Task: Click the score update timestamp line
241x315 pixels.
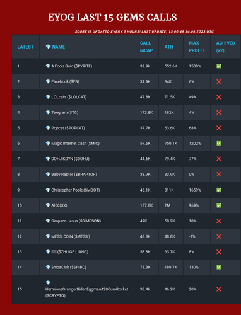Action: 144,31
